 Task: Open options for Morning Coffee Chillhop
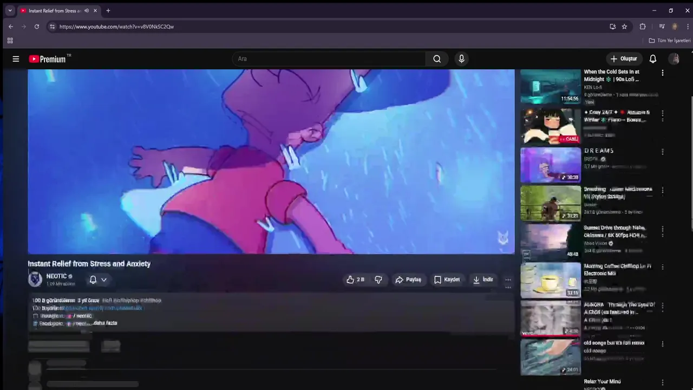coord(663,267)
